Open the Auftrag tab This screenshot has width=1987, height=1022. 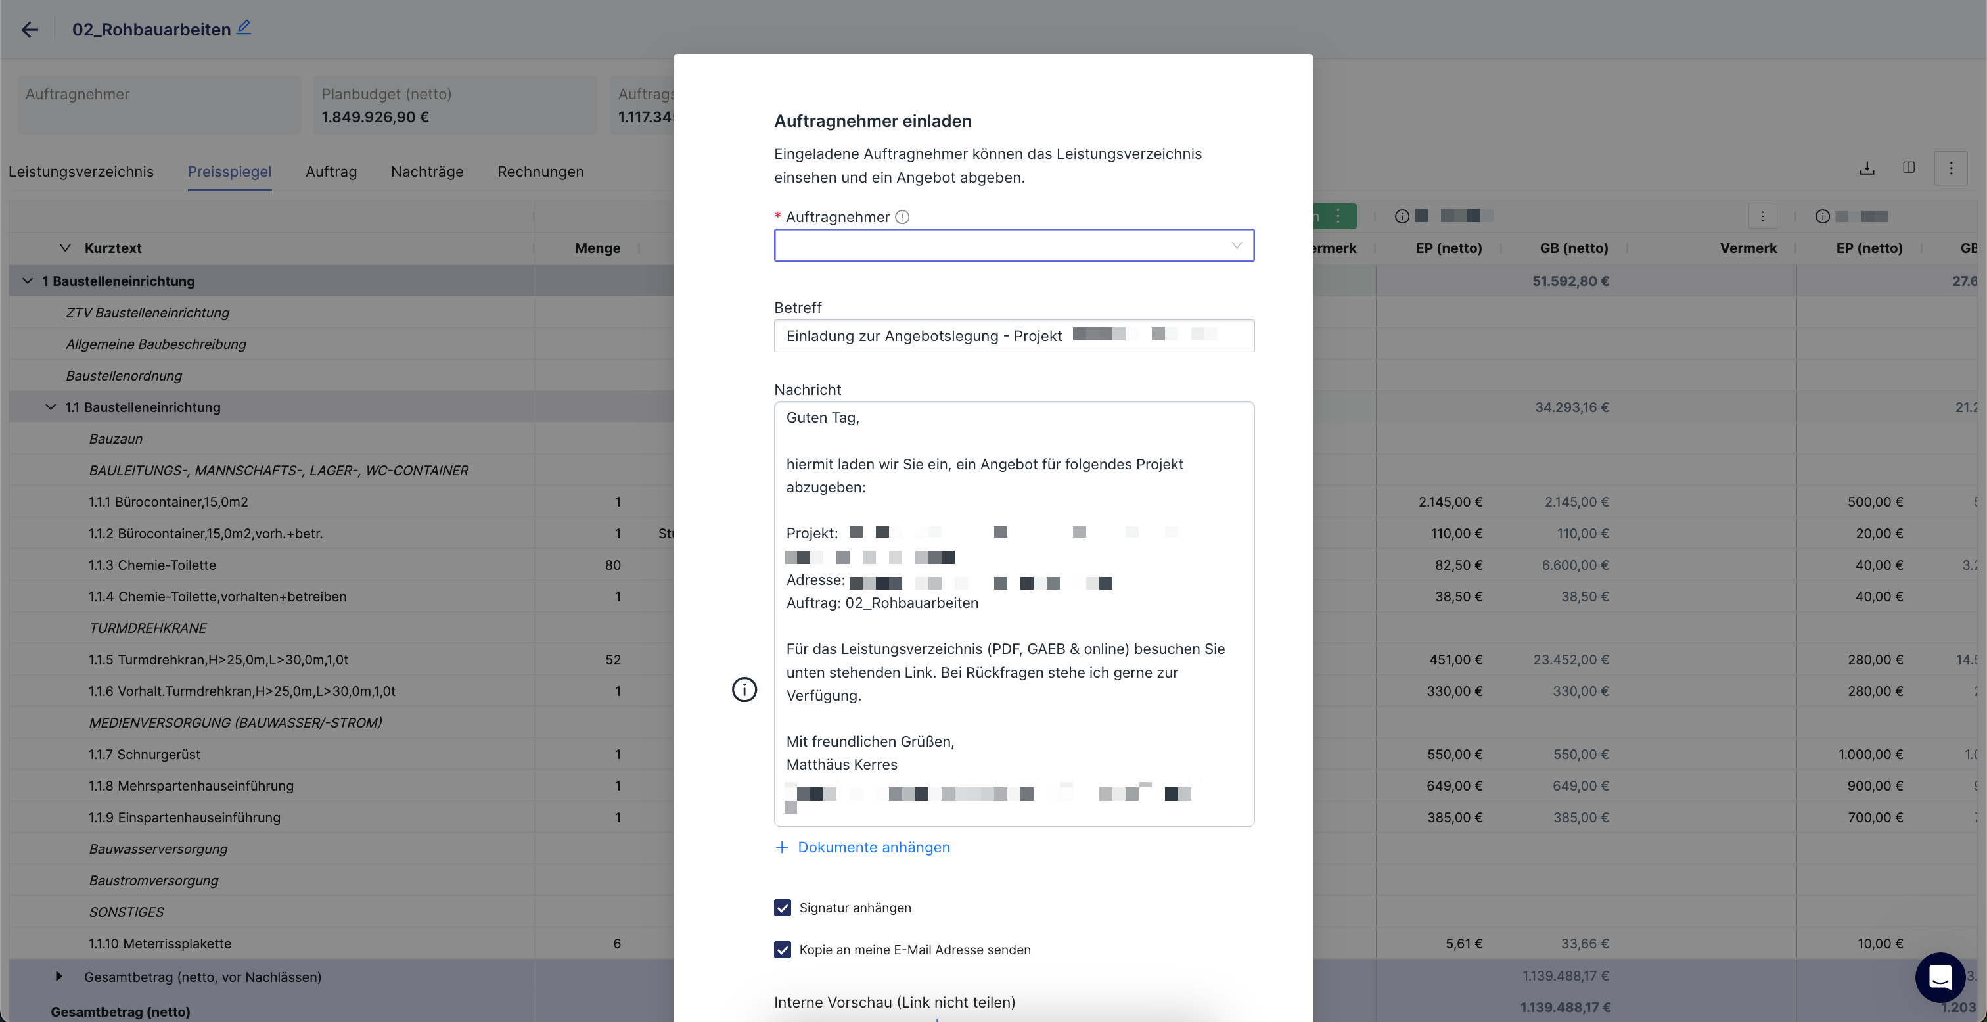pyautogui.click(x=331, y=172)
